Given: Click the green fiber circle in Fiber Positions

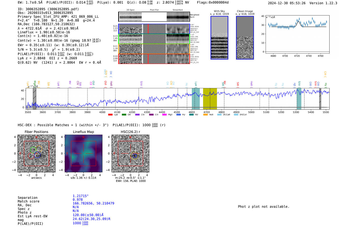Looking at the screenshot, I should click(33, 150).
